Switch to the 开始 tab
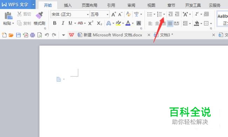Viewport: 228px width, 137px height. coord(48,5)
